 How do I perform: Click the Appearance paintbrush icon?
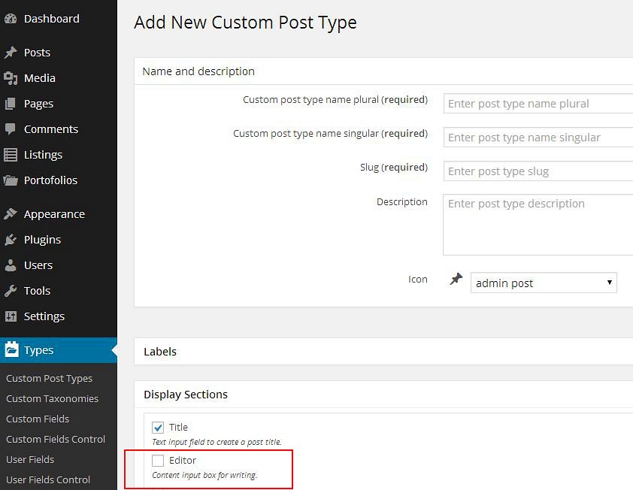[x=11, y=214]
